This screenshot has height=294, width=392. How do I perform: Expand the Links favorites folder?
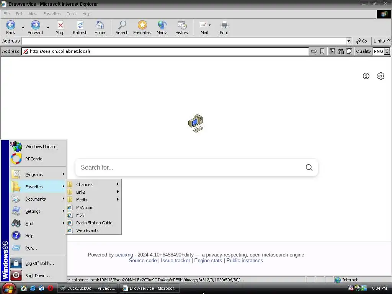[x=93, y=192]
